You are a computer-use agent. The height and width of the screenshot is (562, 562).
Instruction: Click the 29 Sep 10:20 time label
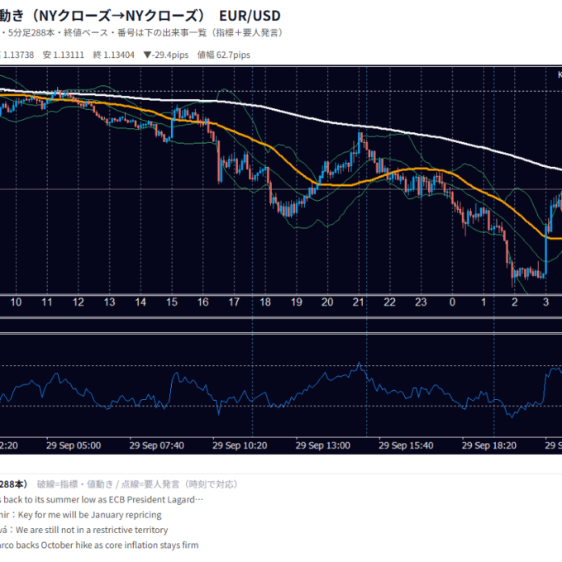[x=240, y=445]
